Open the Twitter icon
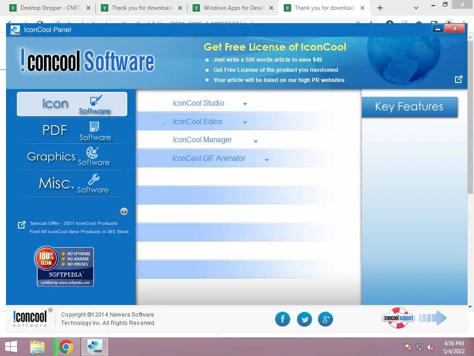This screenshot has height=356, width=474. (x=304, y=319)
